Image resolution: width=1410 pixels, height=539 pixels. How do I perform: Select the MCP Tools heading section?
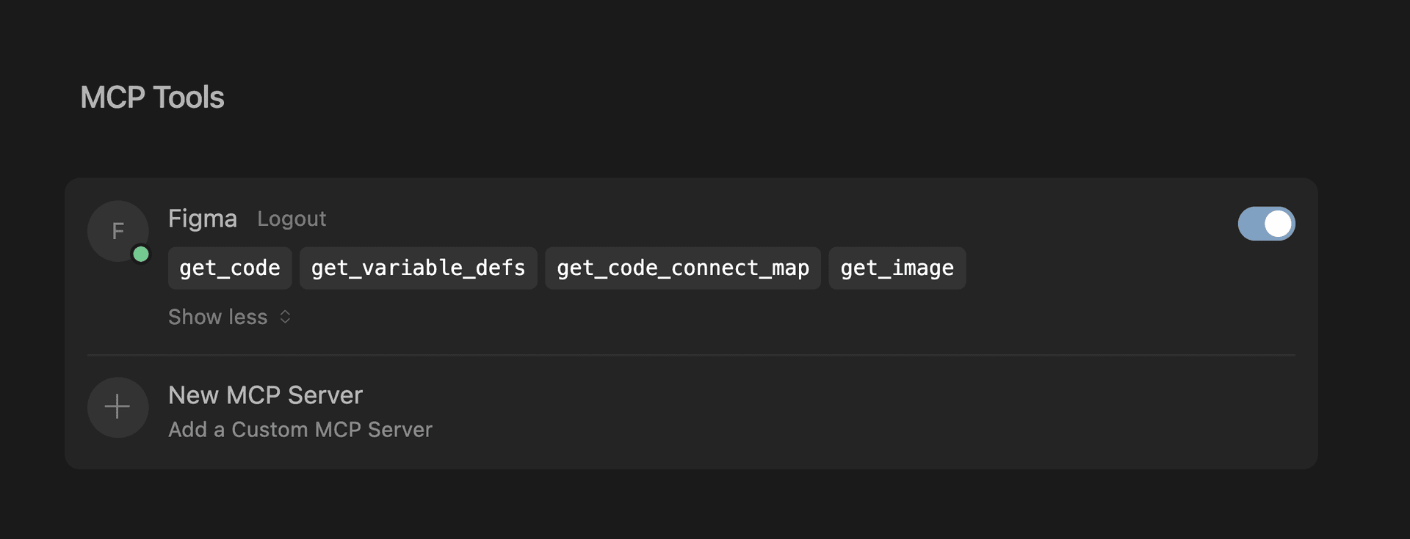[152, 96]
